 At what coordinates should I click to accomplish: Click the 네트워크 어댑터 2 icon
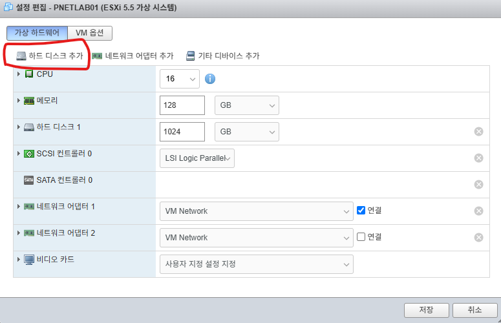(x=29, y=233)
